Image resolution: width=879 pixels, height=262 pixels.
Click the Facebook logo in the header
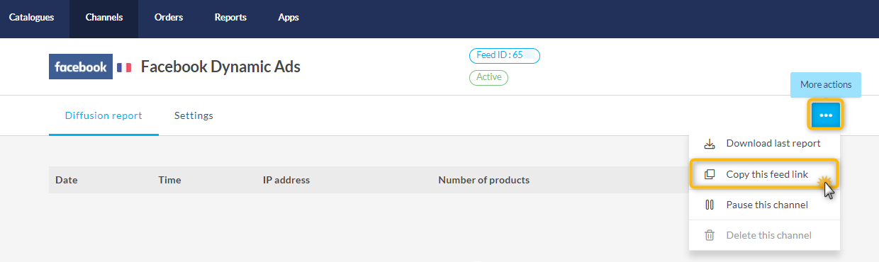point(81,67)
